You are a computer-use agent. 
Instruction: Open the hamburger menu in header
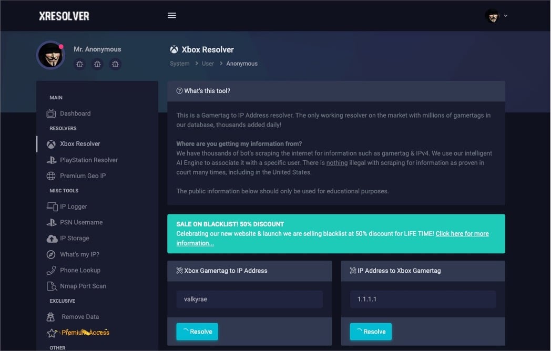(x=172, y=15)
